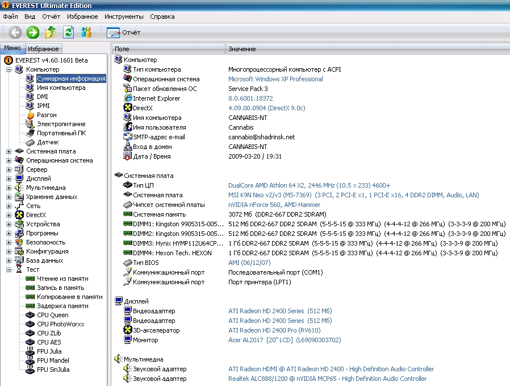Expand the Операционная система tree node
This screenshot has height=386, width=510.
(9, 160)
